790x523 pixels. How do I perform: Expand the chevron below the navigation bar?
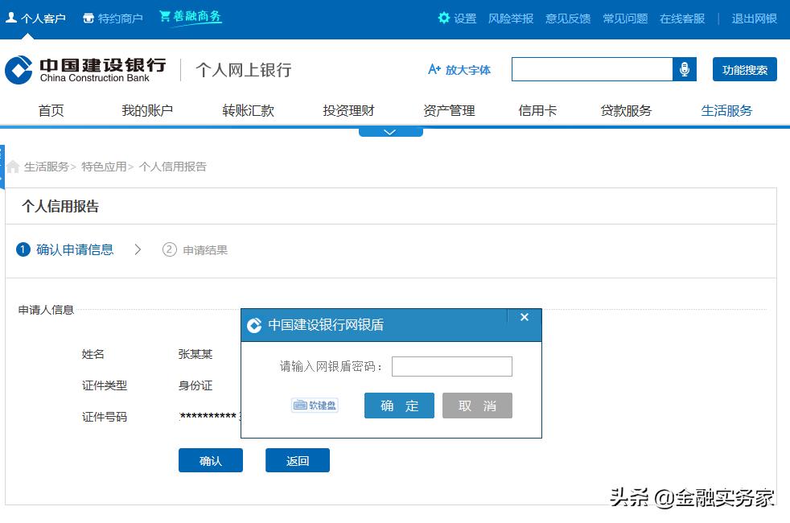391,130
